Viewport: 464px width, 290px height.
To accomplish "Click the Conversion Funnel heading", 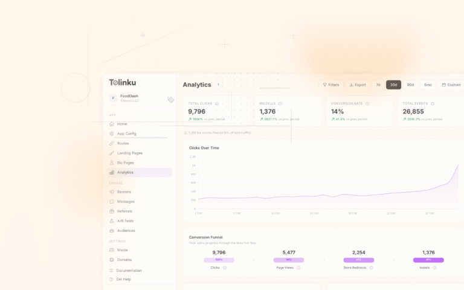I will point(205,237).
